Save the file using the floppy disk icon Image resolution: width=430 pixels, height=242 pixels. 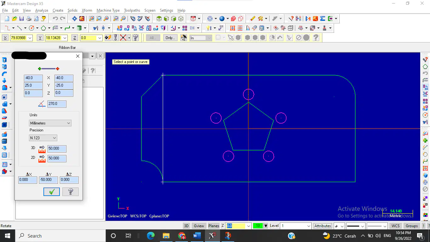pos(21,19)
